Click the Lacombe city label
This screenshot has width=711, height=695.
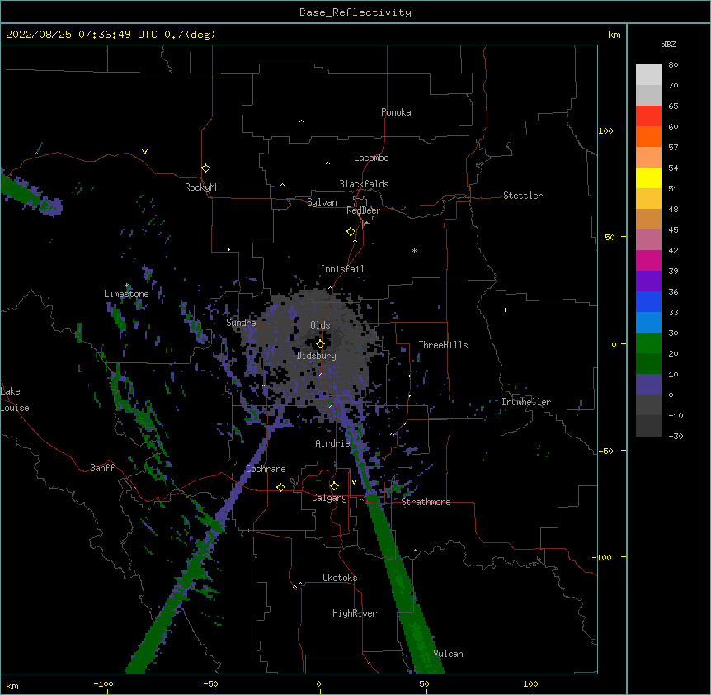click(x=371, y=158)
